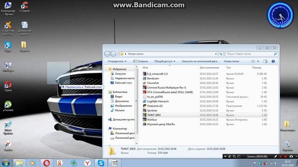Open CCleaner desktop icon
The image size is (298, 167).
click(25, 7)
